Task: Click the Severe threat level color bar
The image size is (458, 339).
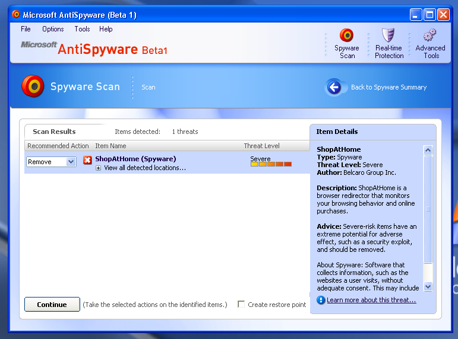Action: pyautogui.click(x=271, y=164)
